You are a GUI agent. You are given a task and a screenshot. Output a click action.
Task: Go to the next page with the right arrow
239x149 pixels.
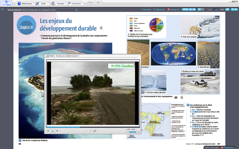(236, 10)
